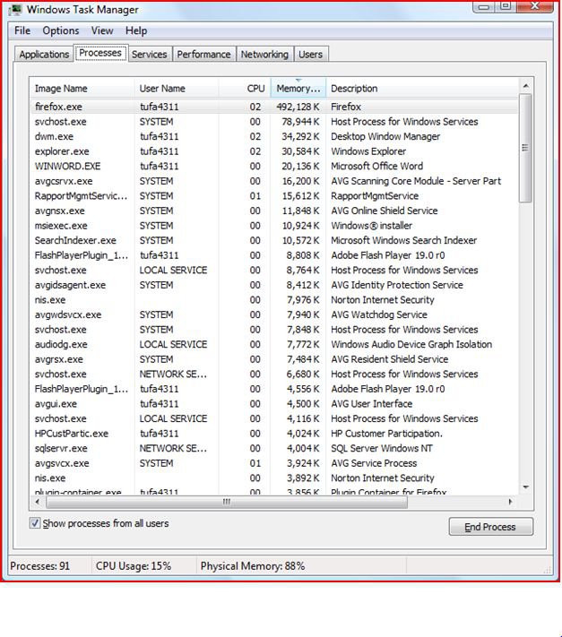Select svchost.exe using 78,944 K memory
Viewport: 562px width, 637px height.
(274, 122)
